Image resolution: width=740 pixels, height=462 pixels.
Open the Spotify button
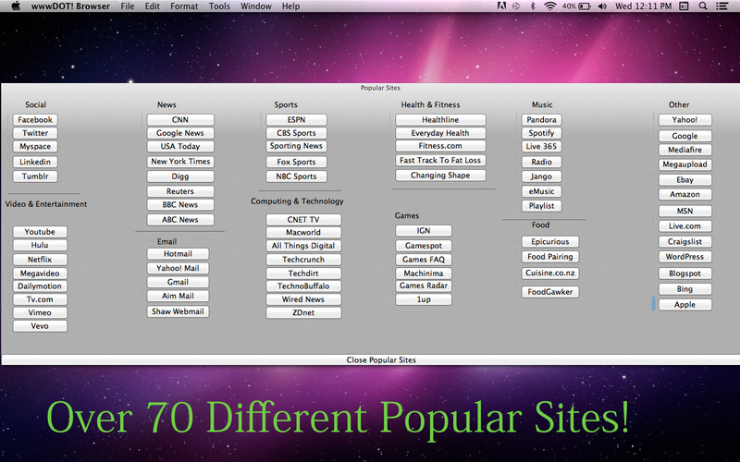(x=541, y=133)
